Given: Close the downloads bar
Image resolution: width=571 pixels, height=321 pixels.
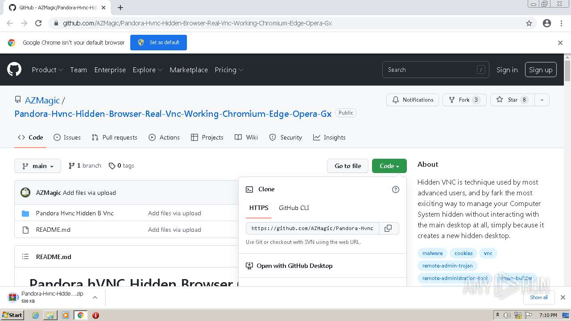Looking at the screenshot, I should click(563, 297).
